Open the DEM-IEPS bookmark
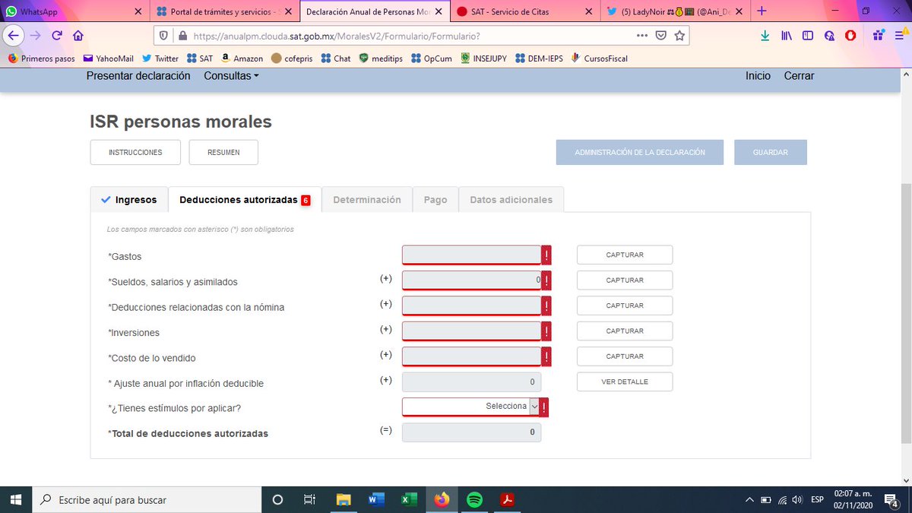This screenshot has width=912, height=513. pos(539,59)
